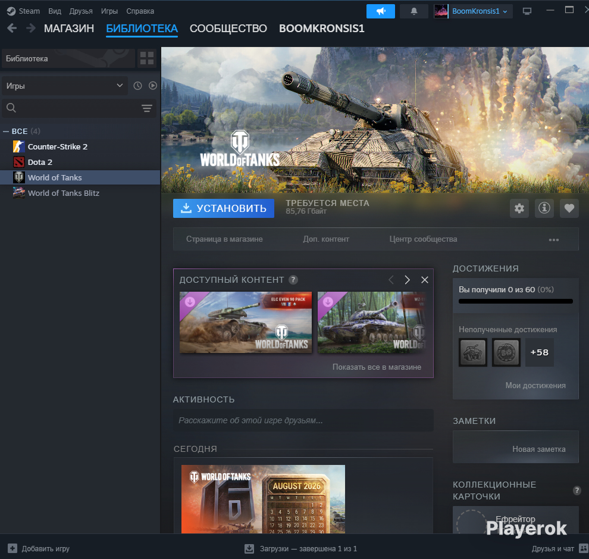Click the +58 remaining achievements tile
The height and width of the screenshot is (559, 589).
point(540,352)
